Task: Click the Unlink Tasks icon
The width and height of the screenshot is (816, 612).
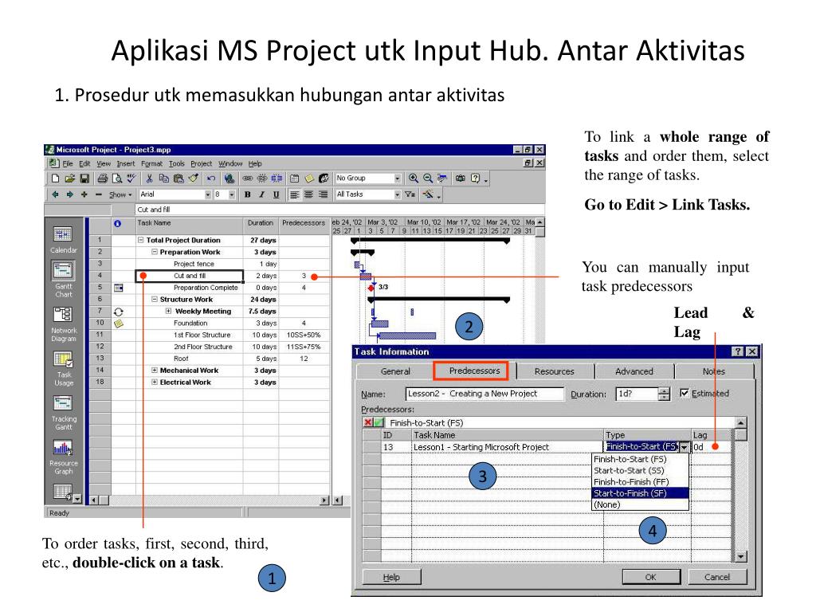Action: click(x=261, y=178)
